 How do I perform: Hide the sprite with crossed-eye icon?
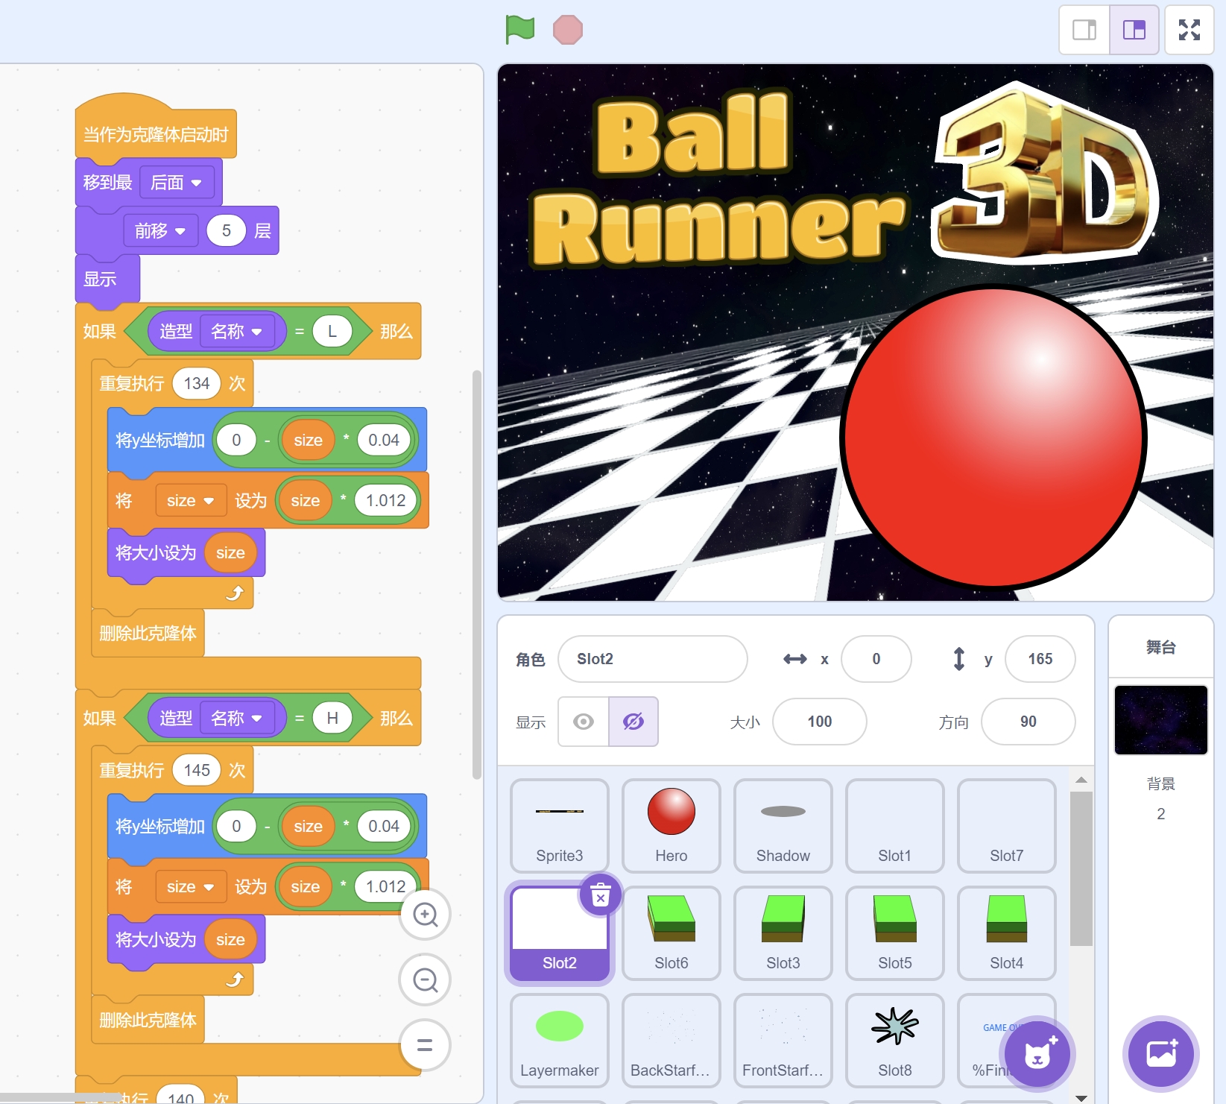point(633,722)
